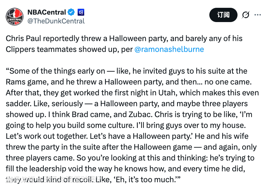Click the blue verified checkmark badge

[x=71, y=13]
